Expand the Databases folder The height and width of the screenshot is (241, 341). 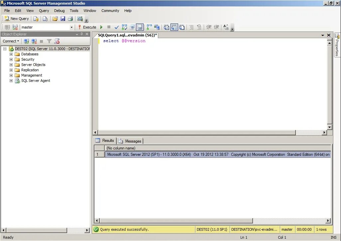pyautogui.click(x=11, y=54)
